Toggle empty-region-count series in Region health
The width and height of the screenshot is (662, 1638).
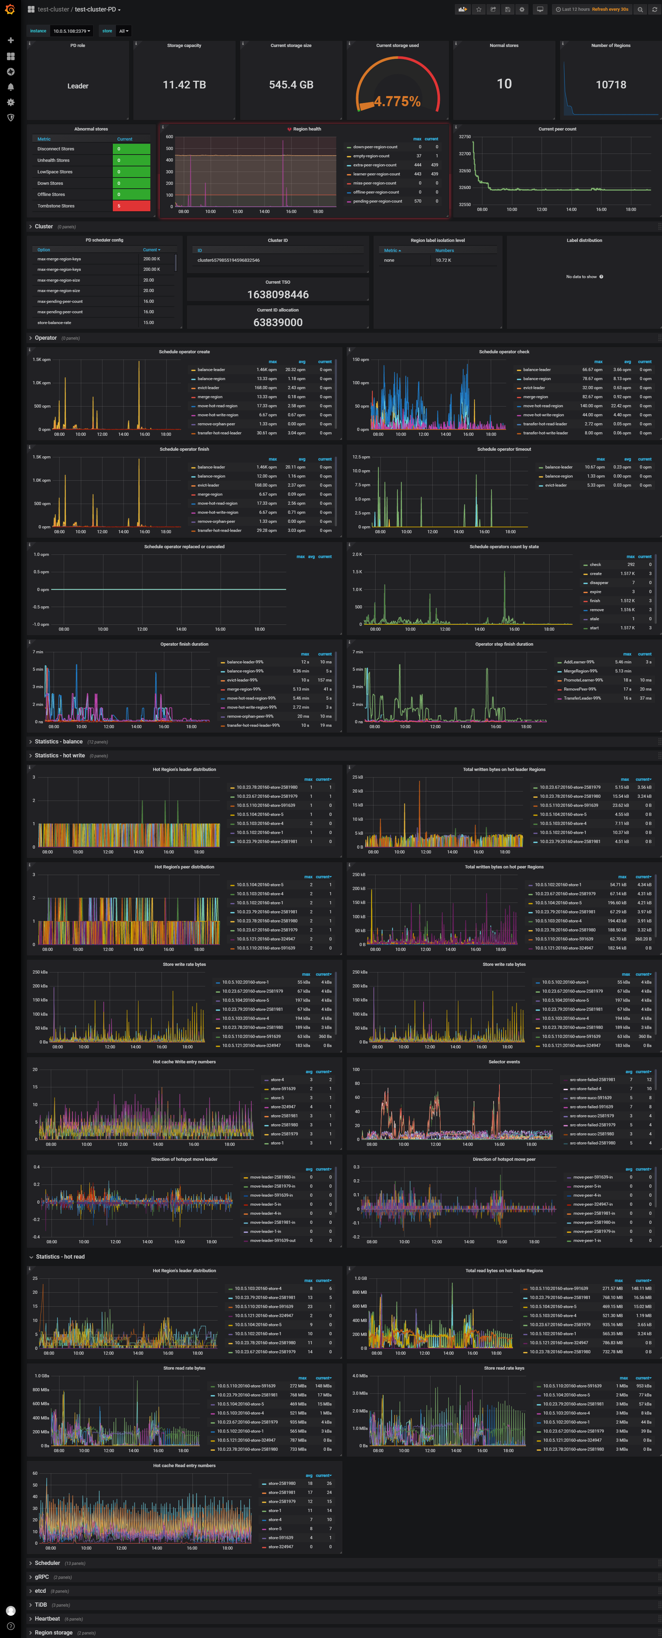pos(371,156)
